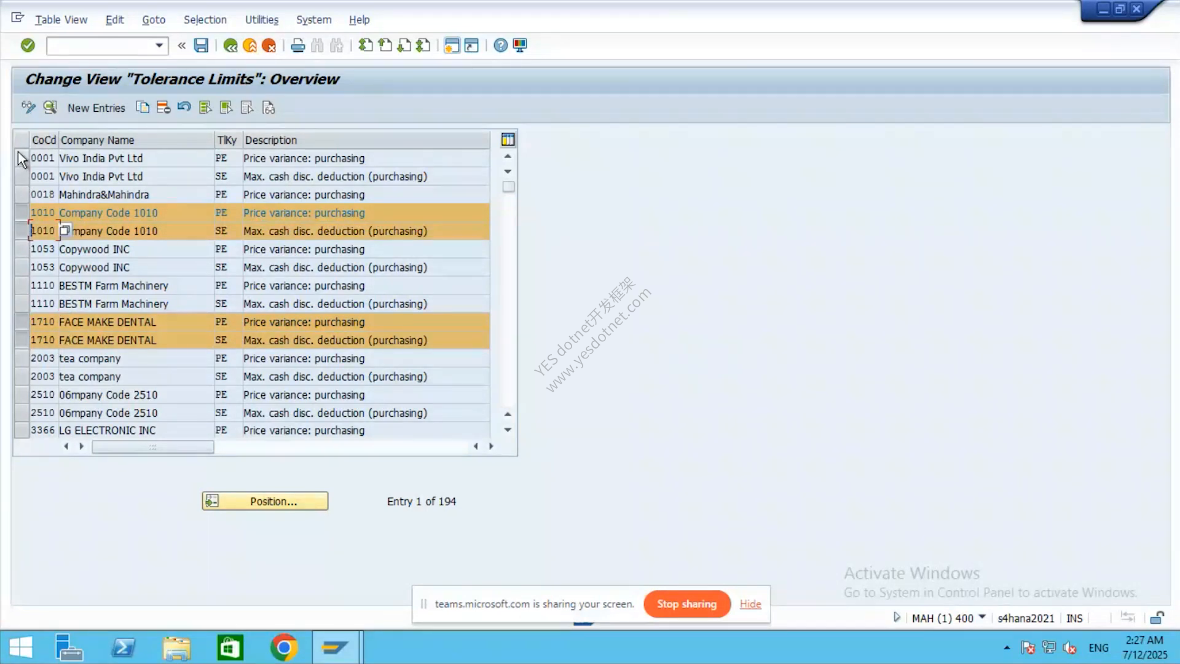1180x664 pixels.
Task: Toggle row selector for 3366 LG ELECTRONIC
Action: 22,430
